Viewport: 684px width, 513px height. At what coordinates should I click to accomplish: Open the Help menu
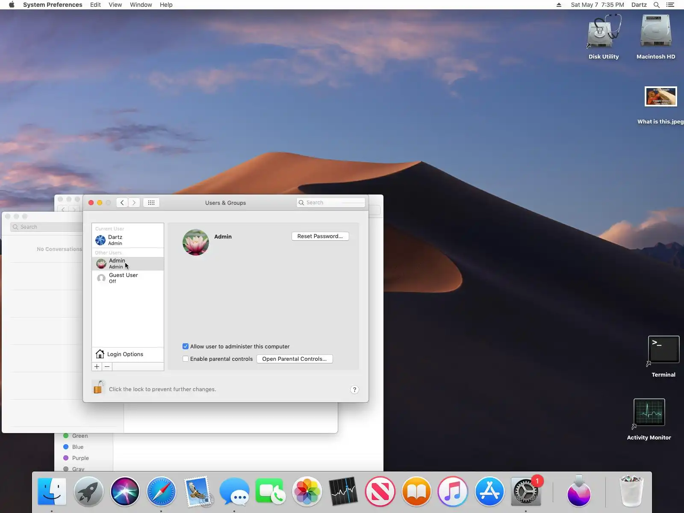(166, 5)
